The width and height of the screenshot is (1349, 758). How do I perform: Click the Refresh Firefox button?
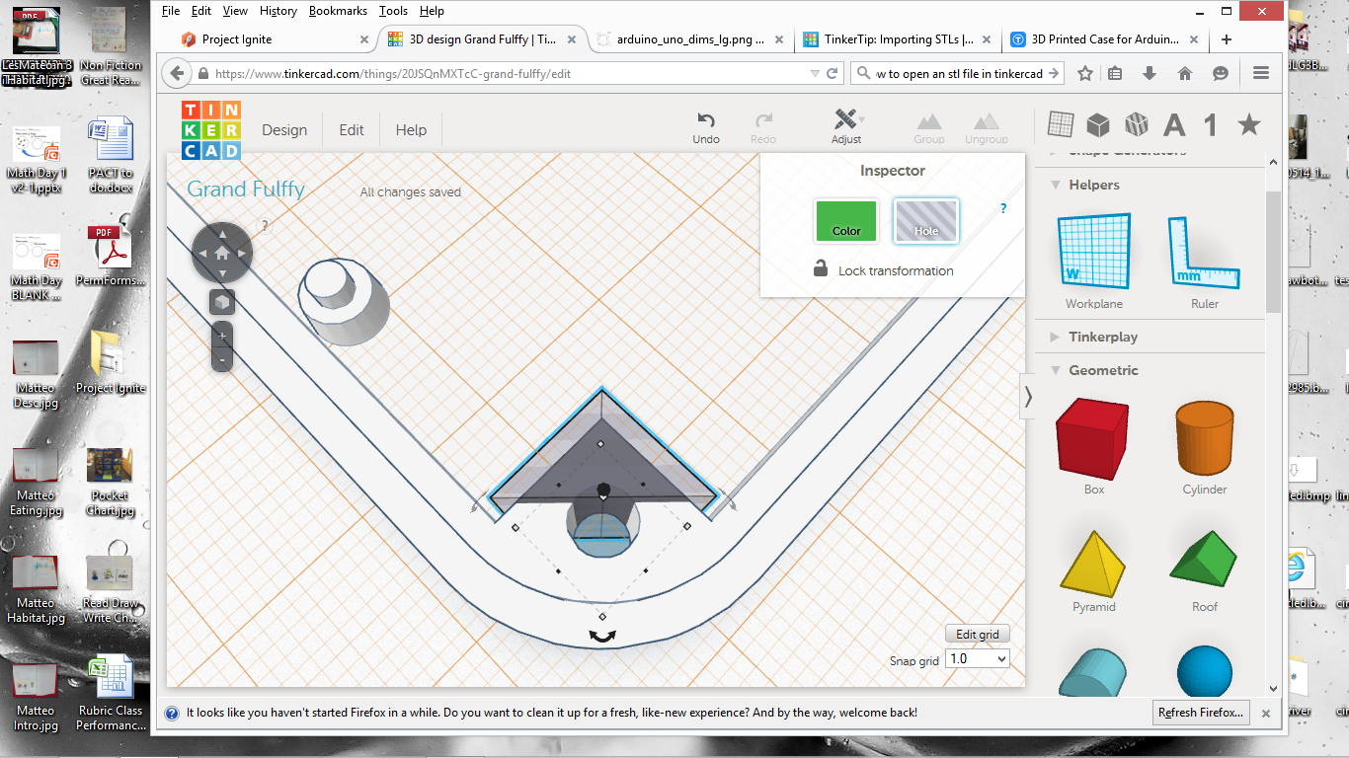(x=1202, y=713)
